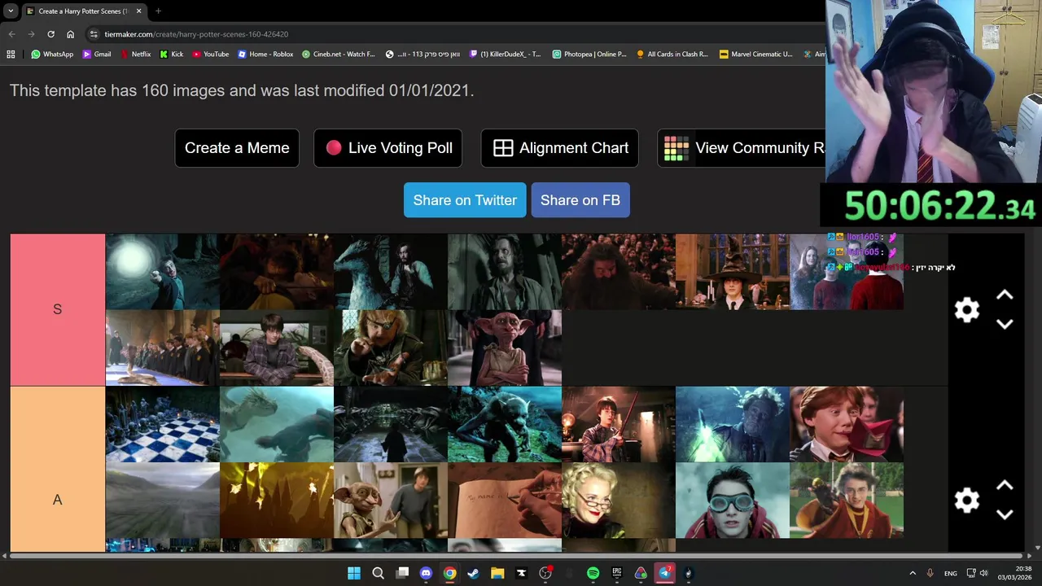The image size is (1042, 586).
Task: Start a Live Voting Poll
Action: [388, 148]
